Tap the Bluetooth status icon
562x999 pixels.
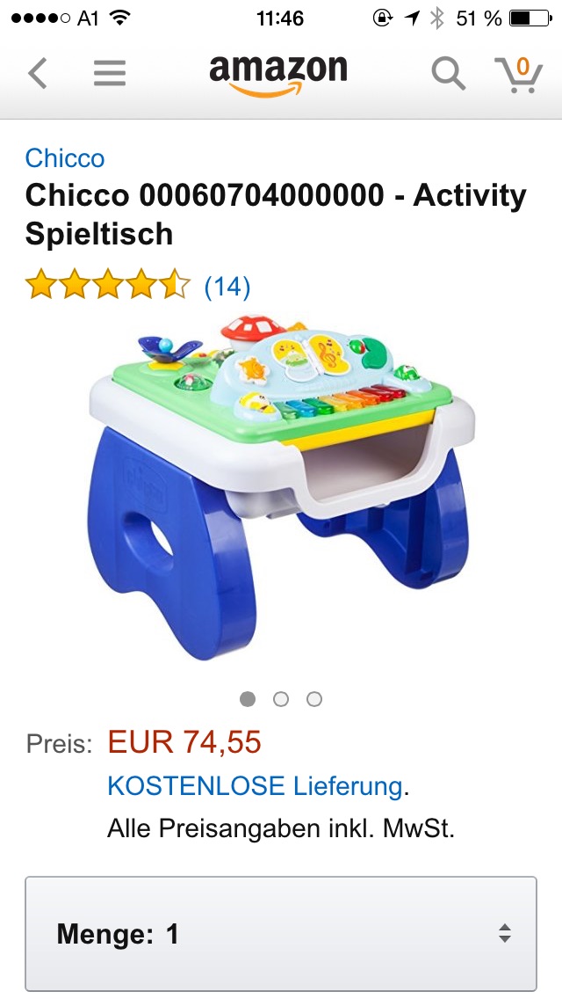[x=436, y=18]
